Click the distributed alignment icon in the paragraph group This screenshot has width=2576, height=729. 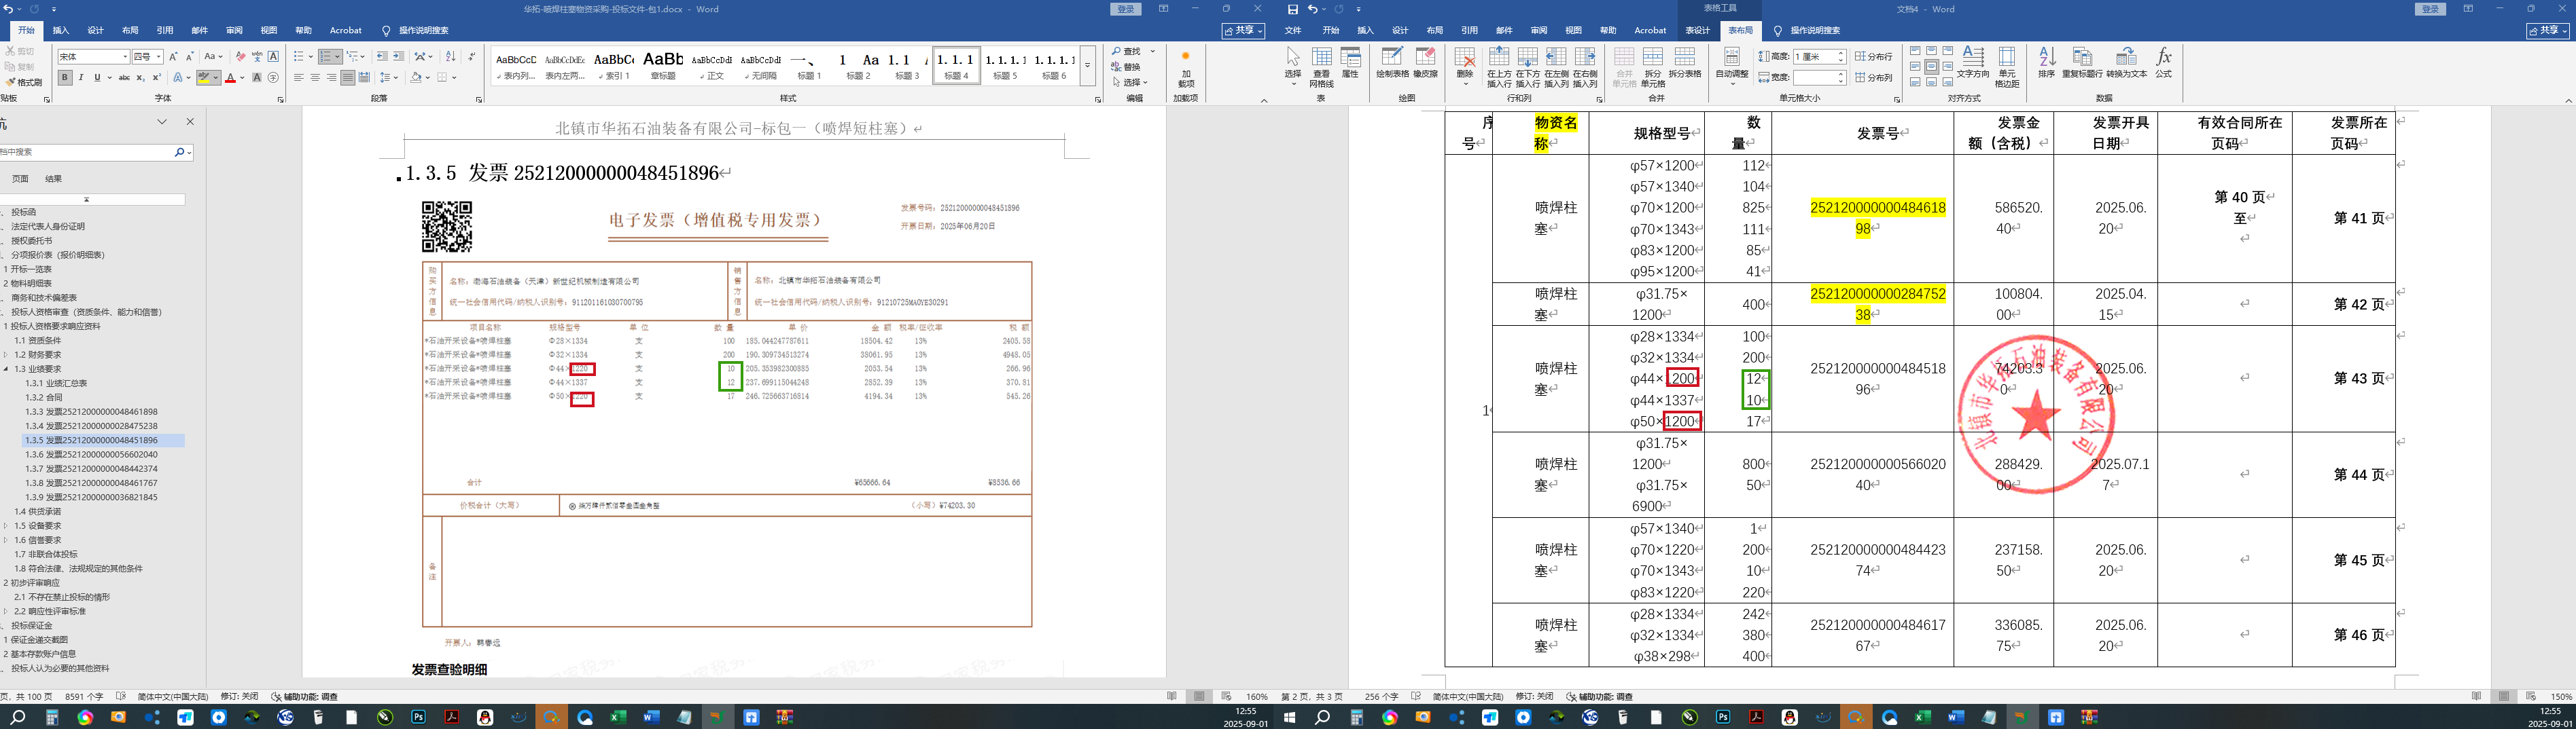point(364,78)
